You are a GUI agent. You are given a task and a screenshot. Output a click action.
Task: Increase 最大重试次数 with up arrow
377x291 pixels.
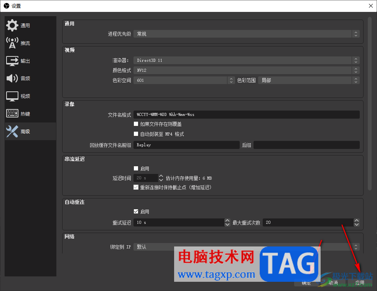coord(357,220)
